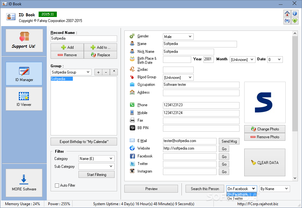Remove the selected record
302x208 pixels.
(67, 55)
